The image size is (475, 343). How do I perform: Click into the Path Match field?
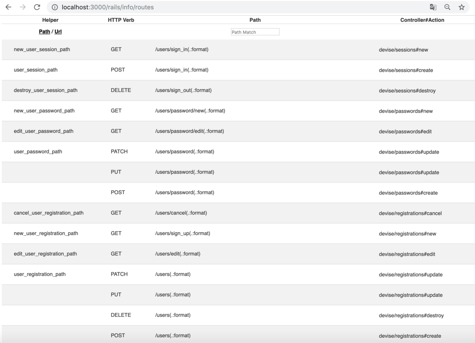click(x=255, y=32)
